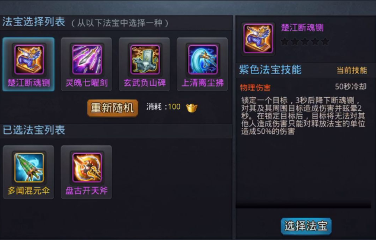Click the 楚江断魂铡 label under first icon
Screen dimensions: 376x240
(x=29, y=83)
